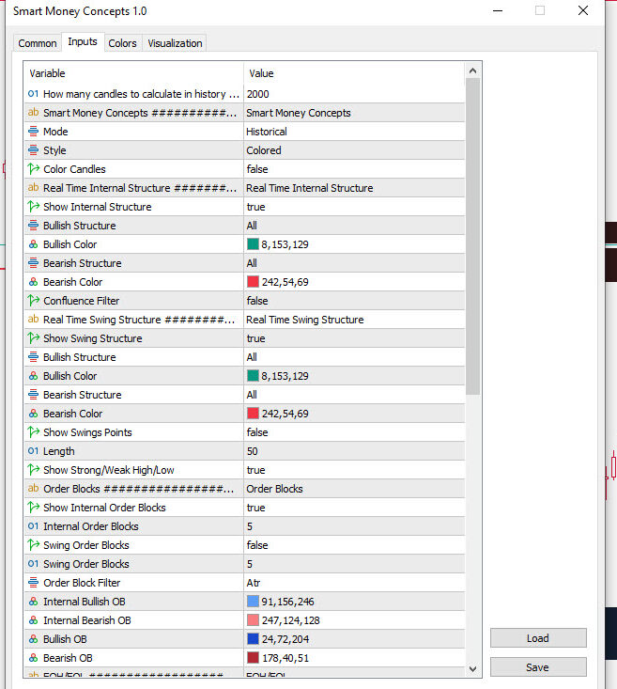
Task: Open the Colors tab
Action: pos(122,43)
